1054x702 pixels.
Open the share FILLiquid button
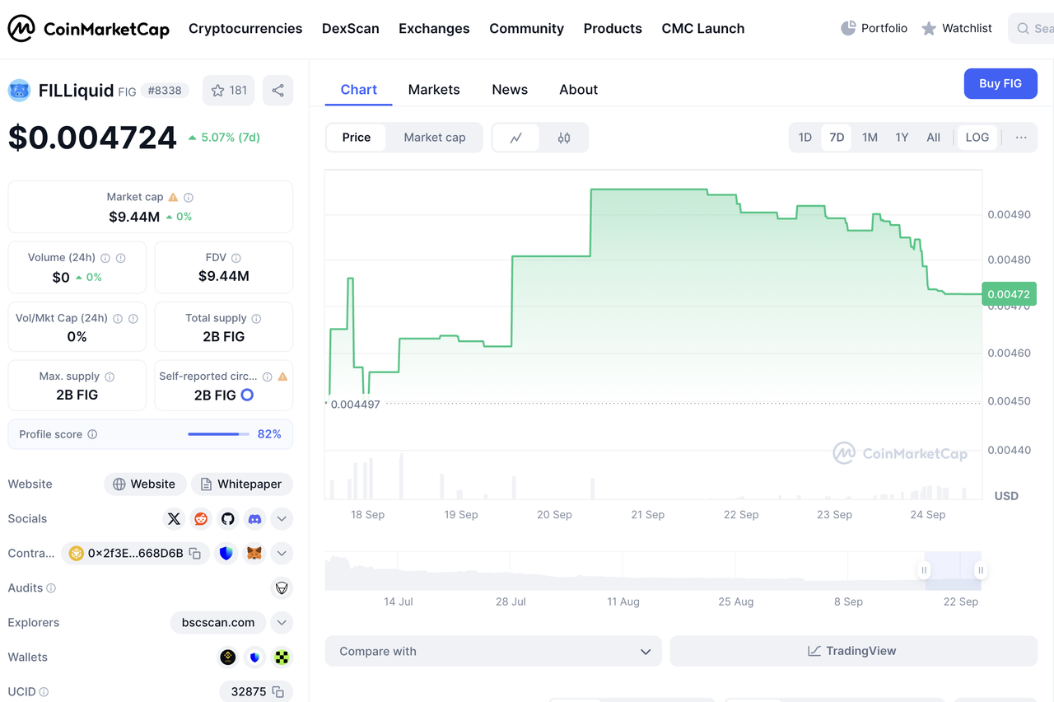[x=277, y=91]
